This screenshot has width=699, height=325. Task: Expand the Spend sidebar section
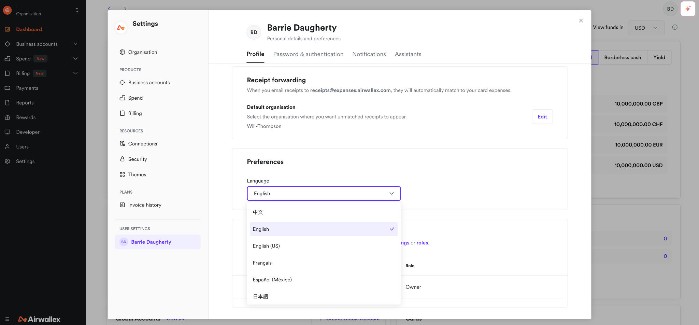tap(75, 59)
